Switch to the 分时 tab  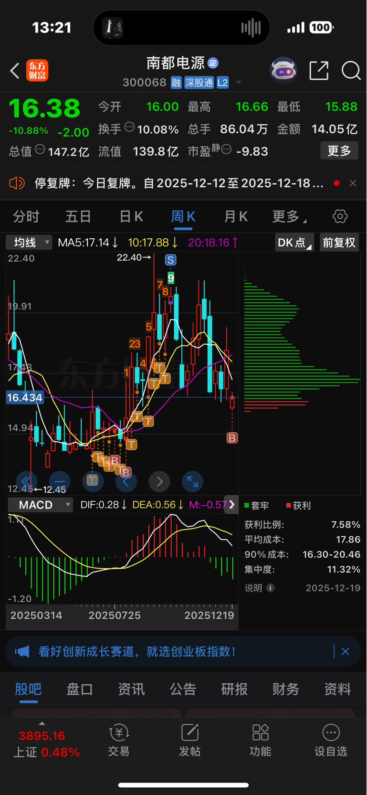pyautogui.click(x=26, y=217)
